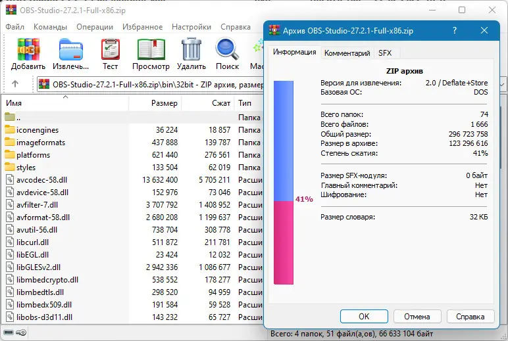Click the avdevice-58.dll file icon
508x341 pixels.
[10, 192]
